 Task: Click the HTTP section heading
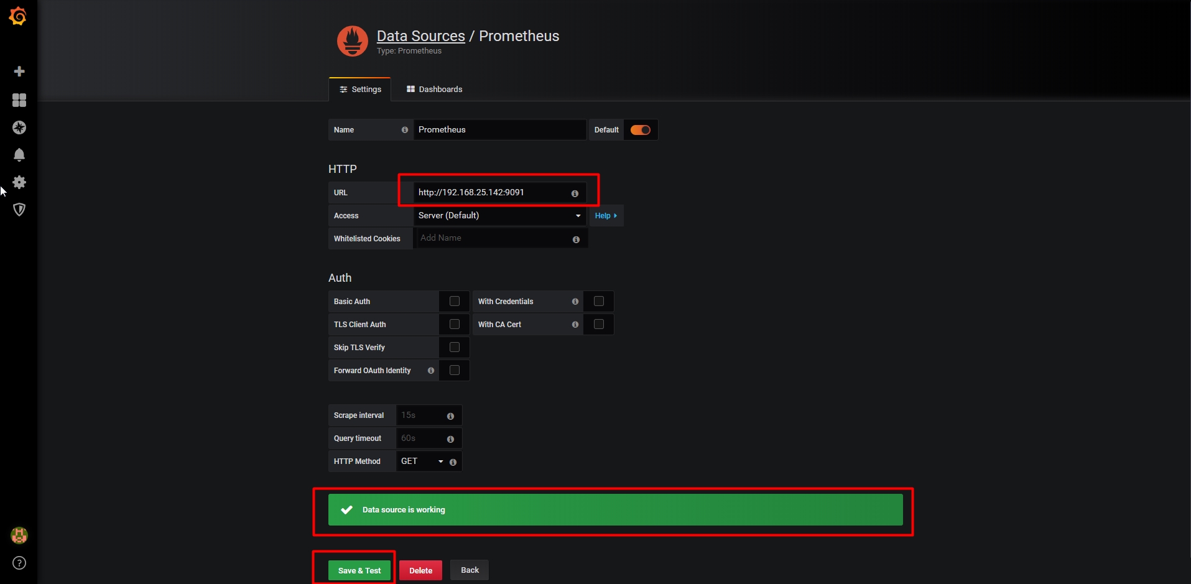[x=343, y=169]
